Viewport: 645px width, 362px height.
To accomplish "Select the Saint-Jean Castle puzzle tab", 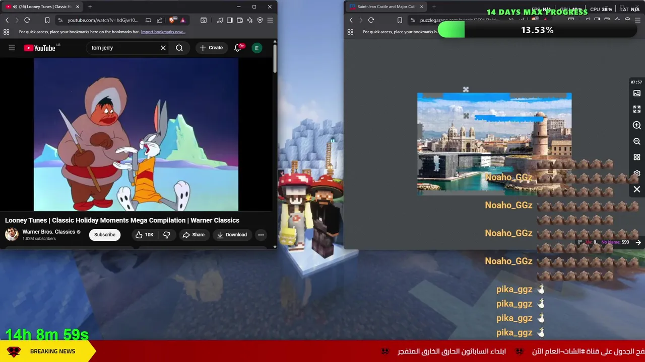I will point(386,7).
